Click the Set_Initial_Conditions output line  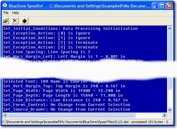[x=70, y=29]
